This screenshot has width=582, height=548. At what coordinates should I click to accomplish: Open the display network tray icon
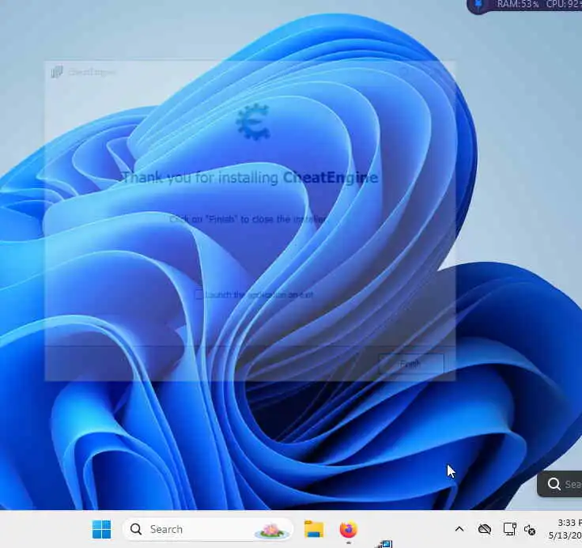click(x=509, y=529)
